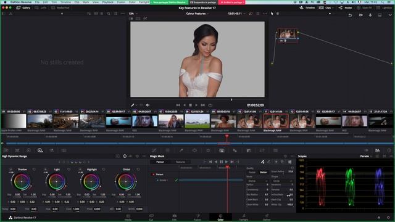
Task: Stop viewer playback
Action: 191,105
